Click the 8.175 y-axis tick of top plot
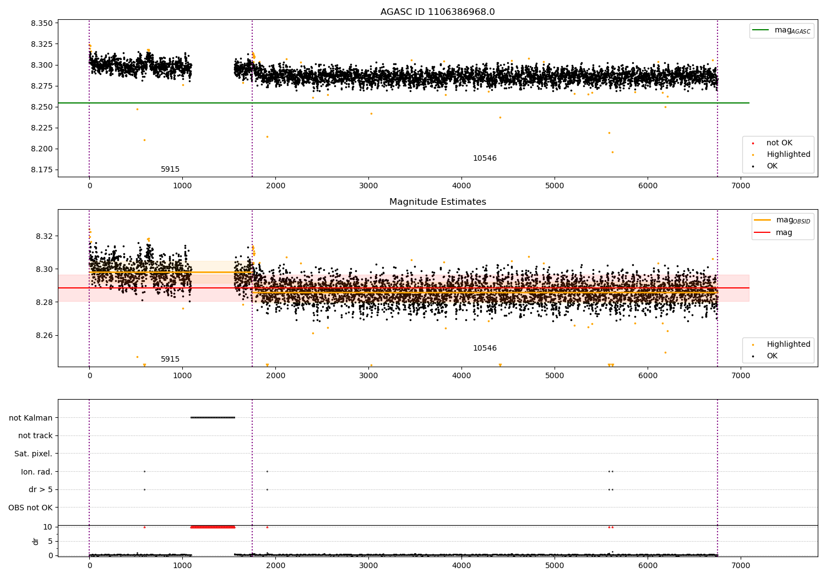Screen dimensions: 826x578 (x=42, y=170)
